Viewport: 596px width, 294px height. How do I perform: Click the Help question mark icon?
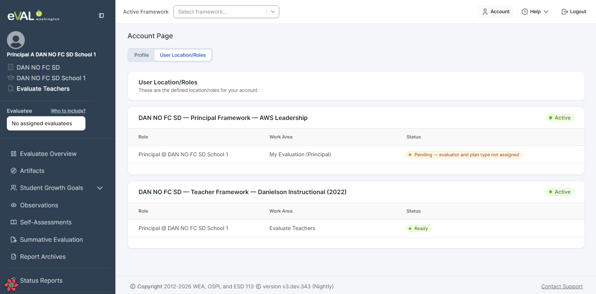(525, 12)
